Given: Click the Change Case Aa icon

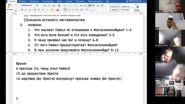Looking at the screenshot, I should pos(53,5).
